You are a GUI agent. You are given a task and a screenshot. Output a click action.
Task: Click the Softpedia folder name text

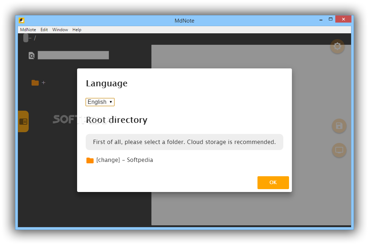[x=140, y=160]
